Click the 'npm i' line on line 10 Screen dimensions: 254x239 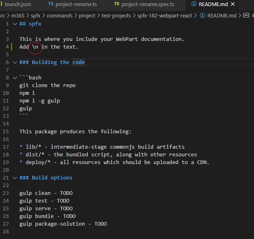tap(27, 93)
